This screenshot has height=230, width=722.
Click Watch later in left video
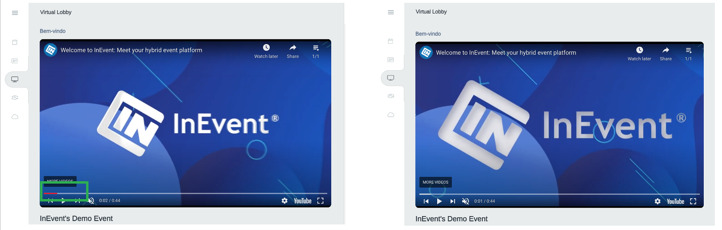pos(266,51)
